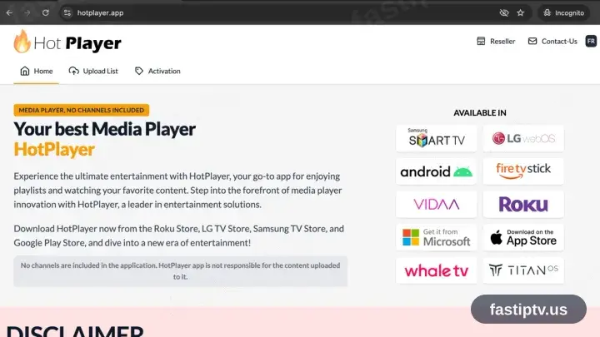The width and height of the screenshot is (600, 337).
Task: Click the Contact-Us envelope icon
Action: (x=532, y=41)
